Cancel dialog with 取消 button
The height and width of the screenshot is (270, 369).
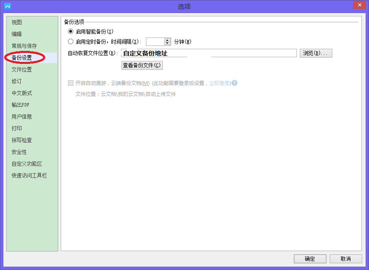pyautogui.click(x=346, y=259)
